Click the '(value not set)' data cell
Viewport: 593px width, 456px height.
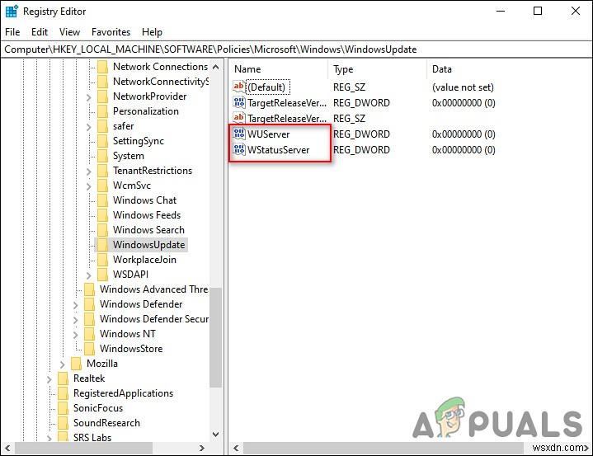click(463, 87)
